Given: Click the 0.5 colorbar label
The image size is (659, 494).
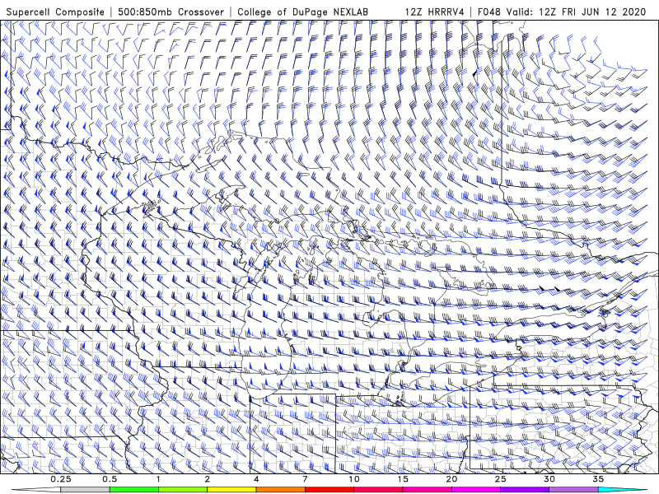Looking at the screenshot, I should tap(110, 479).
